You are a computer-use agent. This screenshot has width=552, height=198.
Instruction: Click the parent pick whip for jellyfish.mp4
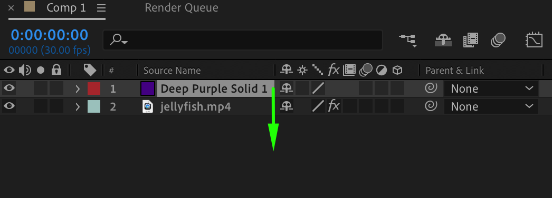(x=431, y=106)
